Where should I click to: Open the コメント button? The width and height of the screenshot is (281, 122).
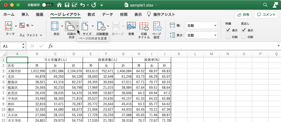(x=266, y=15)
